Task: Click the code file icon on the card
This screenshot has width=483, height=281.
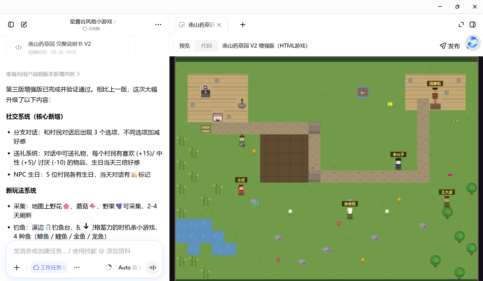Action: pos(18,48)
